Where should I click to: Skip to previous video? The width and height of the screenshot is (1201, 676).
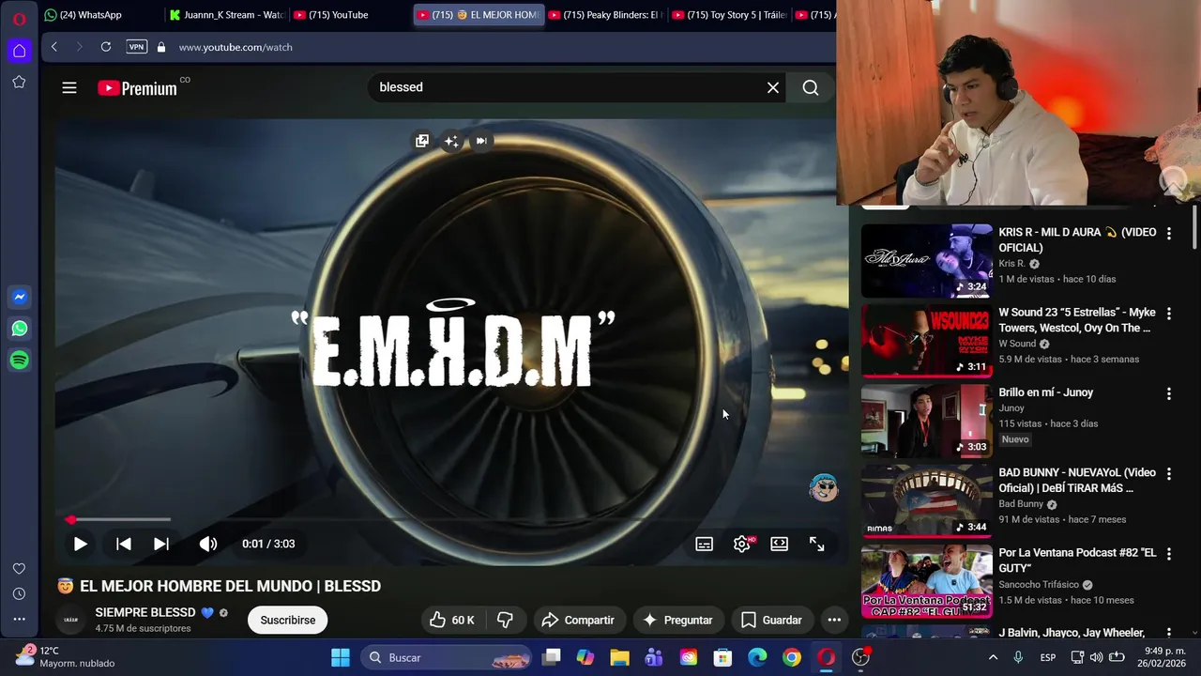[x=124, y=544]
